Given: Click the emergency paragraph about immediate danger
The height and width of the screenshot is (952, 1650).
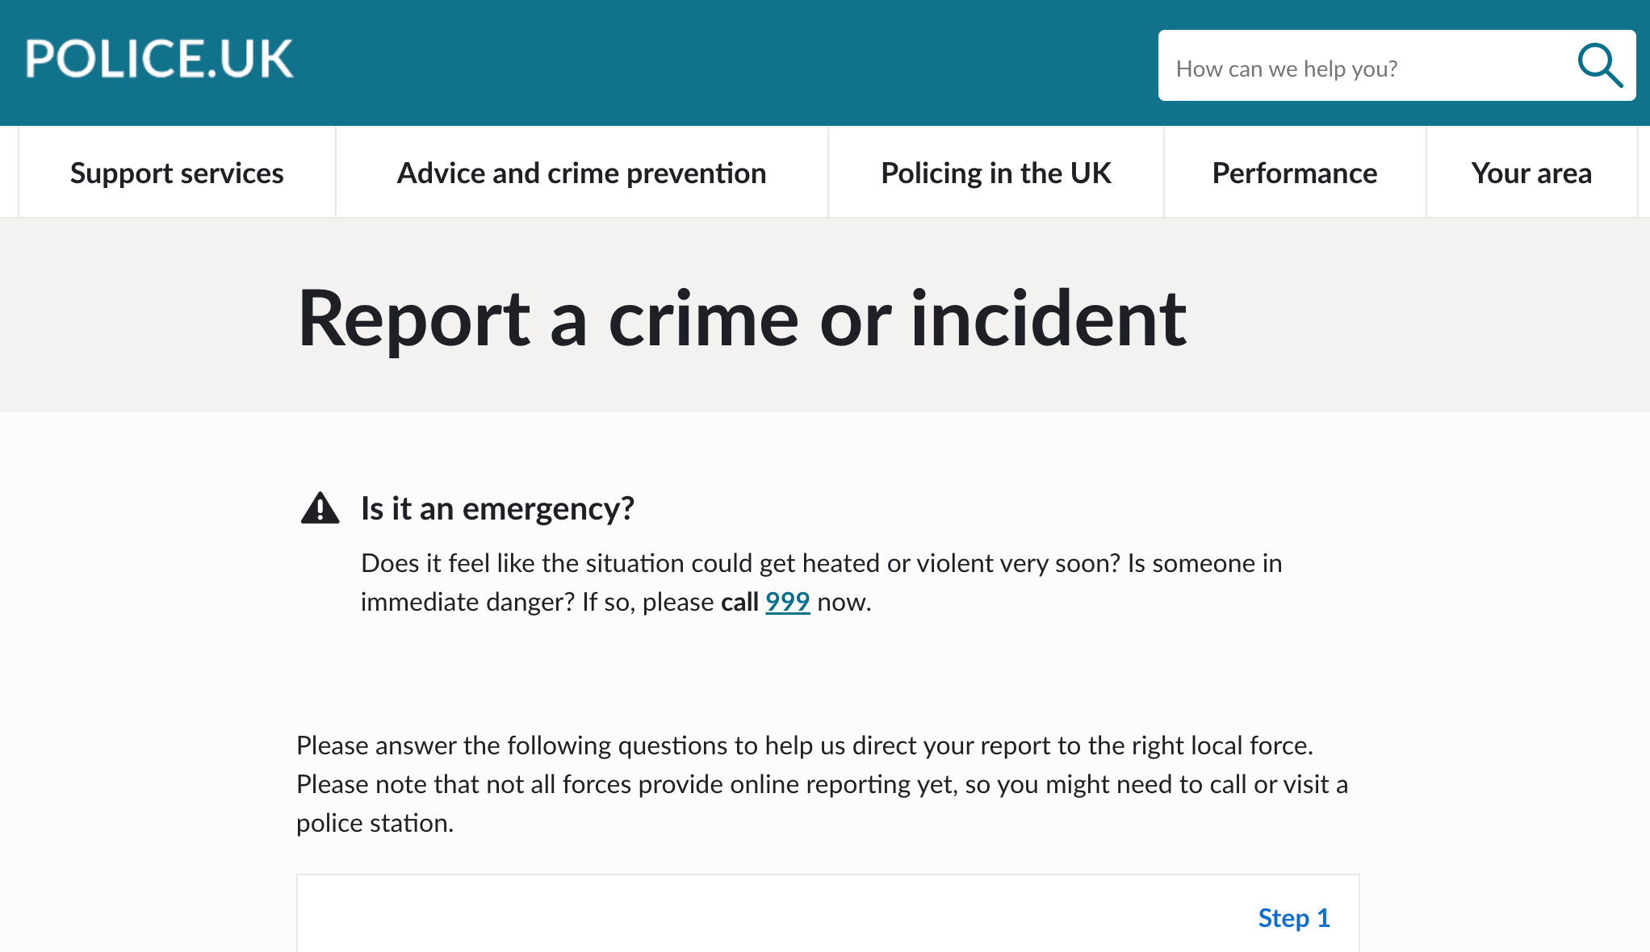Looking at the screenshot, I should pyautogui.click(x=821, y=582).
